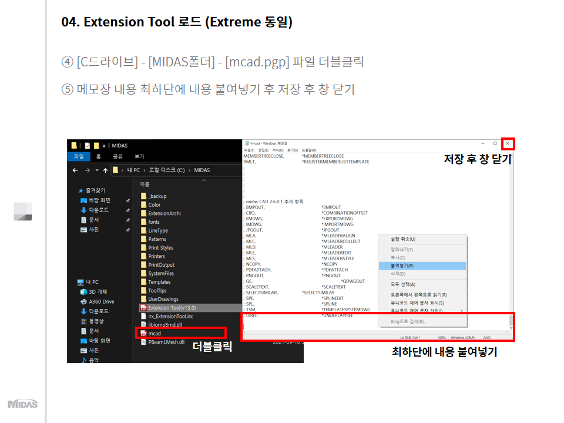Open recent locations dropdown arrow

click(97, 170)
